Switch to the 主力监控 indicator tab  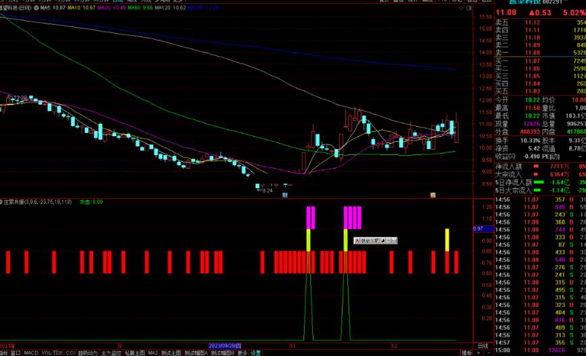[x=111, y=353]
